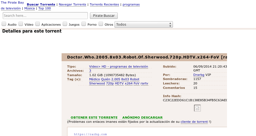Focus the Search here input field
The height and width of the screenshot is (136, 256).
(x=45, y=16)
